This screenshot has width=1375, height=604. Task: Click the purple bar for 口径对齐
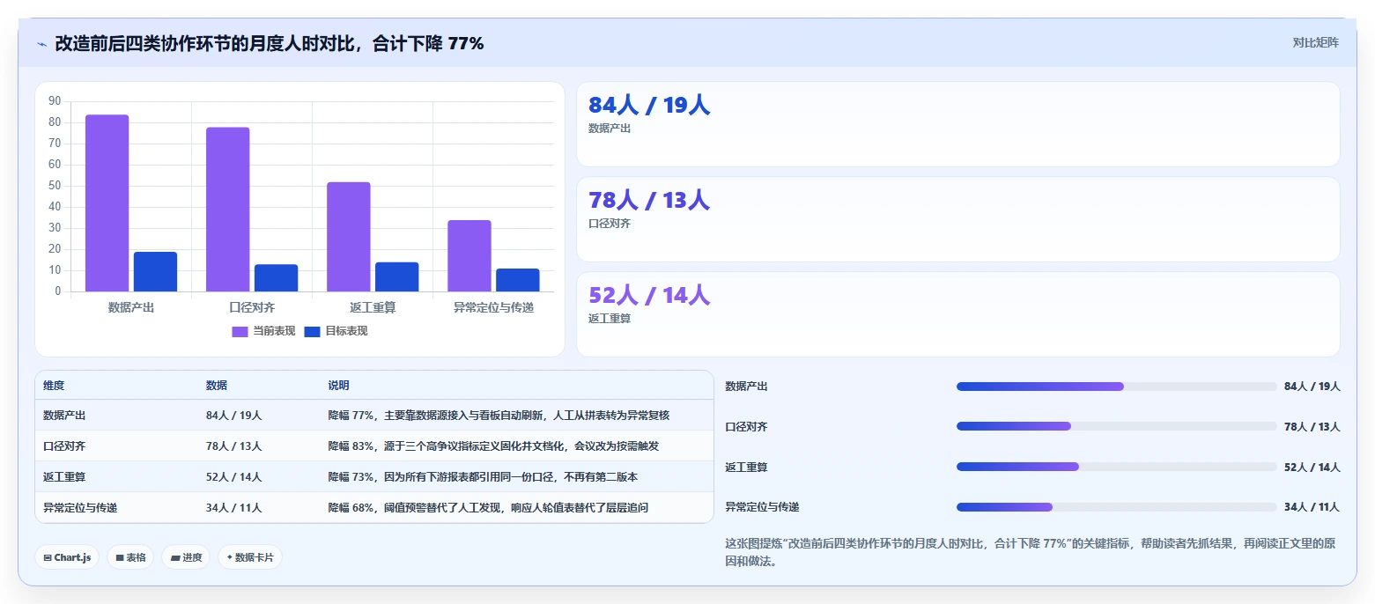tap(228, 210)
